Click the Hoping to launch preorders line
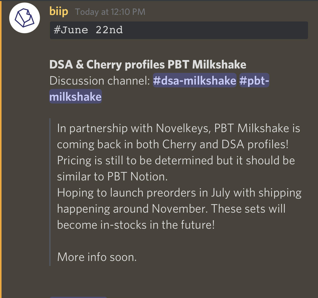Screen dimensions: 318x298 (x=179, y=193)
